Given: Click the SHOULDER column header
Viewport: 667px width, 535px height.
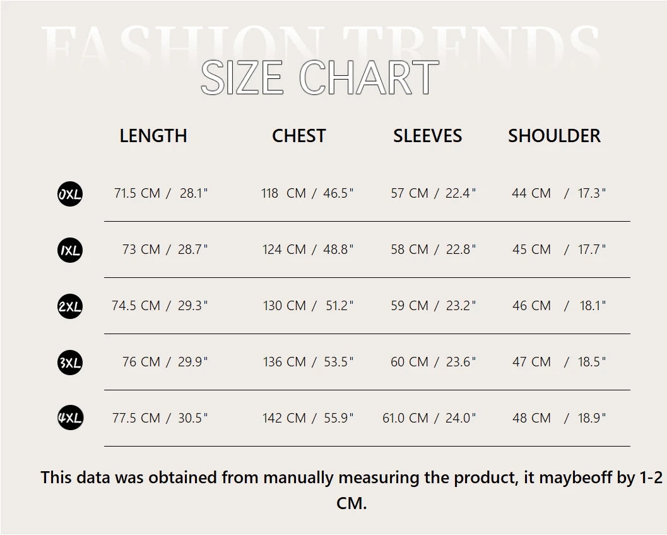Looking at the screenshot, I should click(x=554, y=136).
